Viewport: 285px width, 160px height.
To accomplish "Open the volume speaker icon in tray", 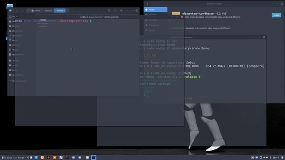I will pos(267,158).
